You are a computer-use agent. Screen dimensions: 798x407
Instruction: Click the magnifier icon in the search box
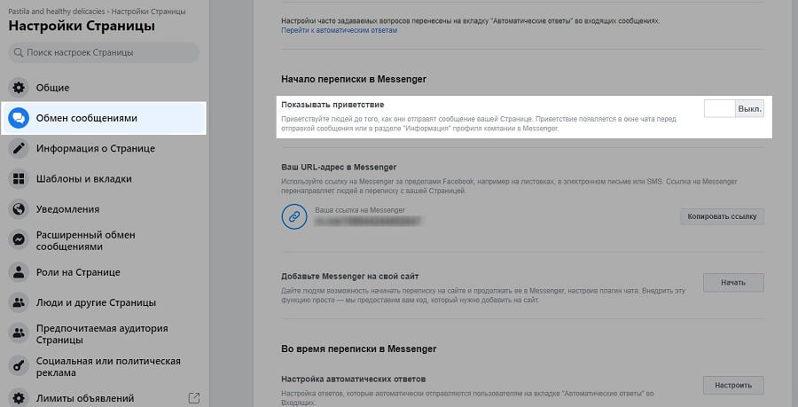(x=19, y=52)
